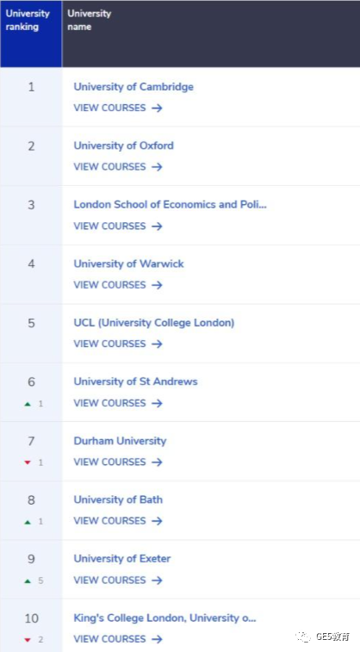Open the University of Exeter link
The image size is (360, 652).
point(122,559)
